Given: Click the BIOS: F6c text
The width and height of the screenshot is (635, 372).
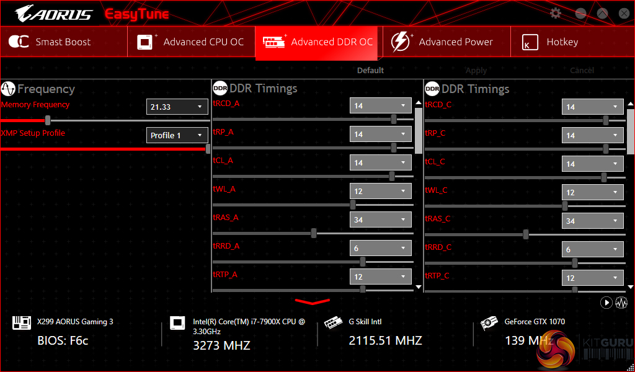Looking at the screenshot, I should coord(63,340).
